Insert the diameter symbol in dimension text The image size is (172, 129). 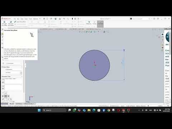tap(3, 99)
